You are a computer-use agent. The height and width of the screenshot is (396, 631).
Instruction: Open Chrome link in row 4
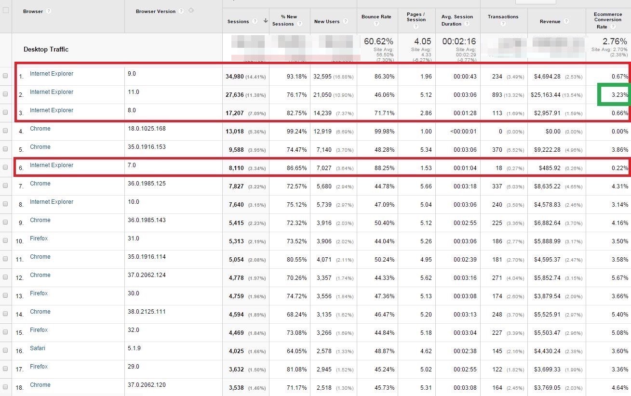pyautogui.click(x=40, y=129)
